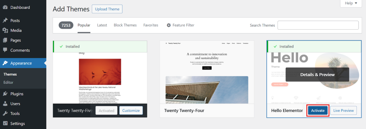Switch to the Latest themes tab
Screen dimensions: 366x129
(x=102, y=25)
